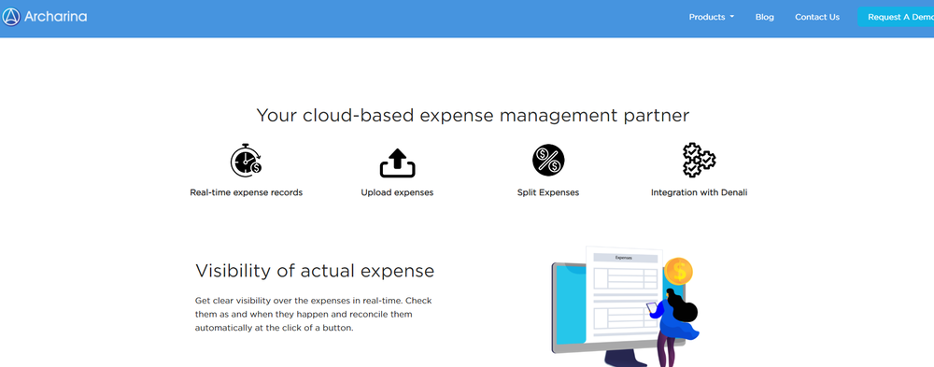Viewport: 934px width, 367px height.
Task: Select the Real-time expense records label
Action: point(246,192)
